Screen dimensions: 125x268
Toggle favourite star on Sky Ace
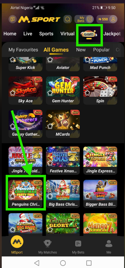(13, 93)
